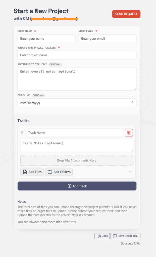
Task: Click the overall notes text area
Action: tap(77, 79)
